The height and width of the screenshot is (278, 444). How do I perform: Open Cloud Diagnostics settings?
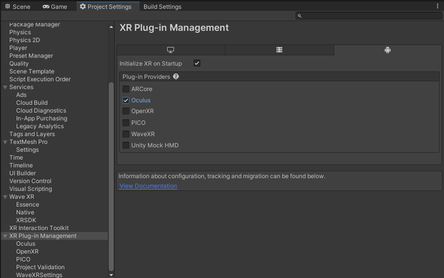41,111
